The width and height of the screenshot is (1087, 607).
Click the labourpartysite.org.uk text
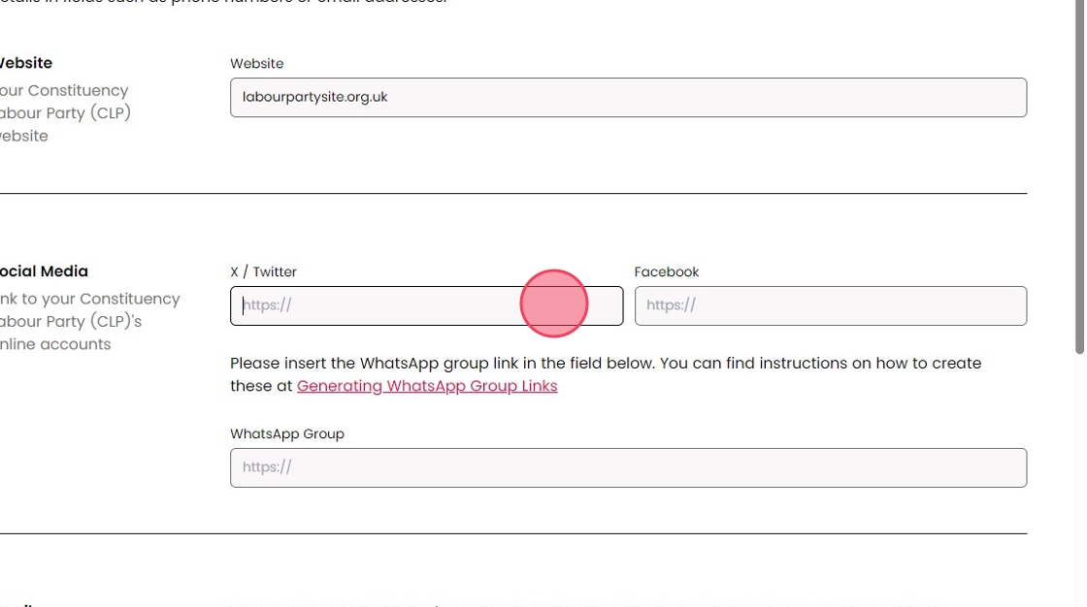pos(315,97)
